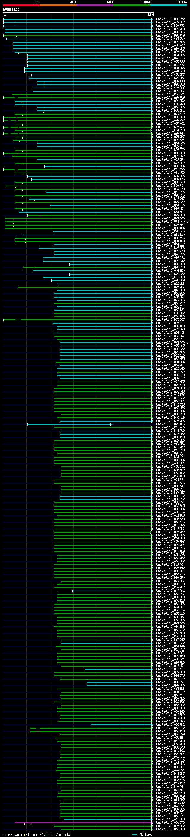Select hit label UniRef100_Q87AI0
Image resolution: width=190 pixels, height=837 pixels.
(170, 496)
